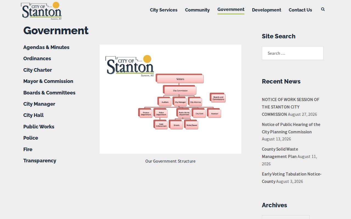This screenshot has height=219, width=351.
Task: Open Notice of Public Hearing Planning Commission
Action: tap(291, 128)
